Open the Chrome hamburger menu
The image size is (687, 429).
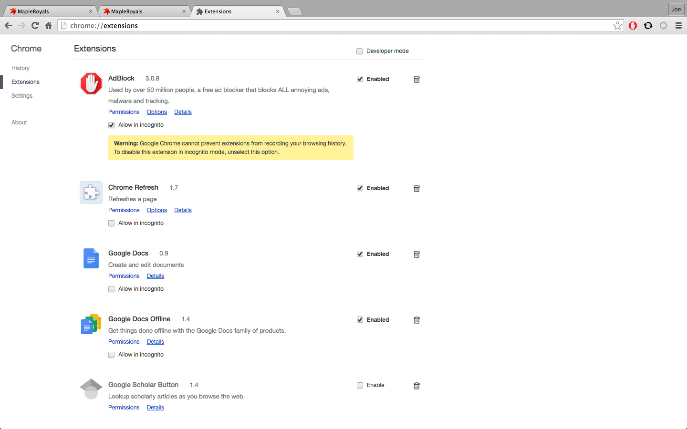click(678, 26)
